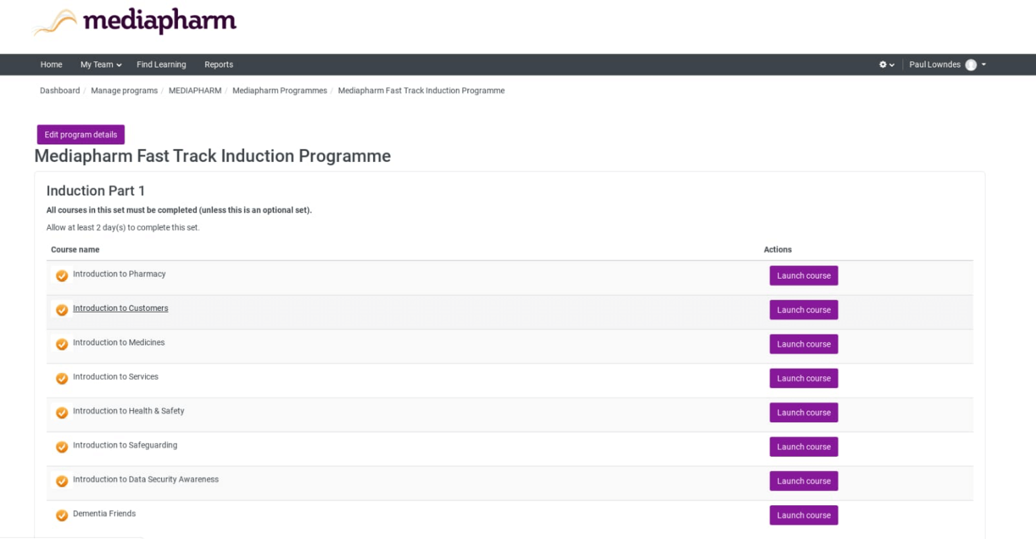
Task: Navigate to Home in navigation bar
Action: (x=51, y=65)
